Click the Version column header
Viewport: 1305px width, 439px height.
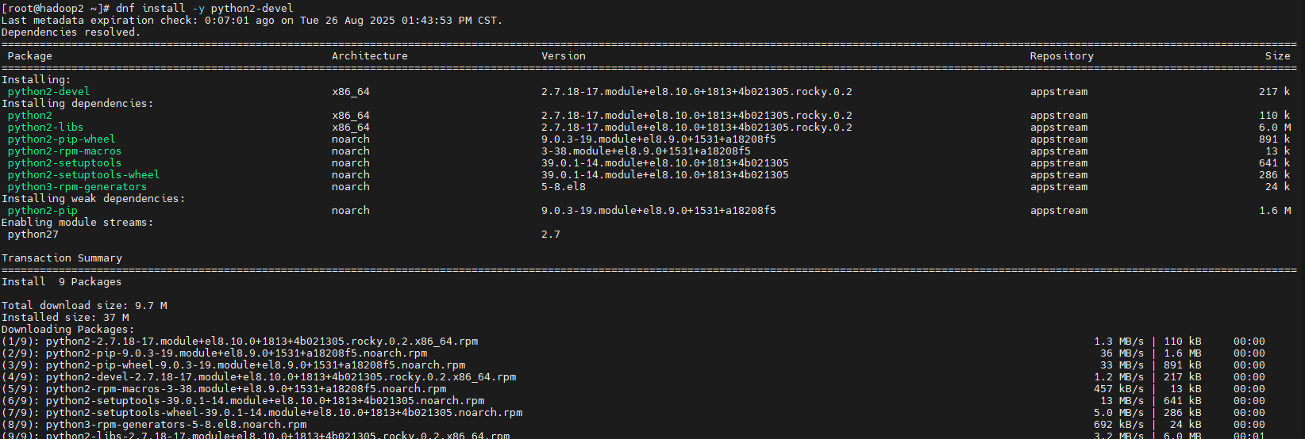pyautogui.click(x=564, y=55)
